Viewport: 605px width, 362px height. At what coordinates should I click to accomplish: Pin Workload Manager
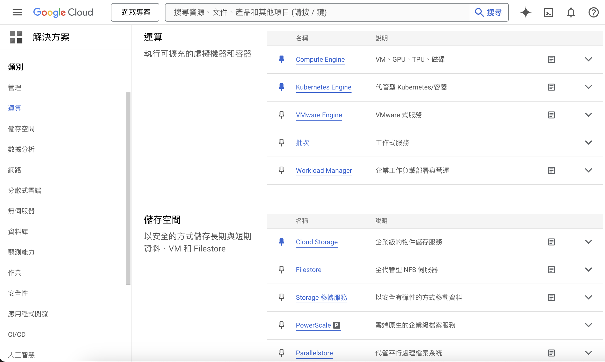[x=282, y=170]
